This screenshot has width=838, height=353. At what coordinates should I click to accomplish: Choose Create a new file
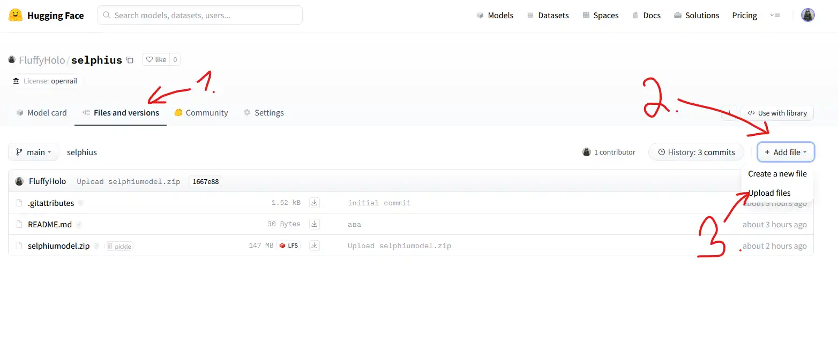tap(777, 174)
